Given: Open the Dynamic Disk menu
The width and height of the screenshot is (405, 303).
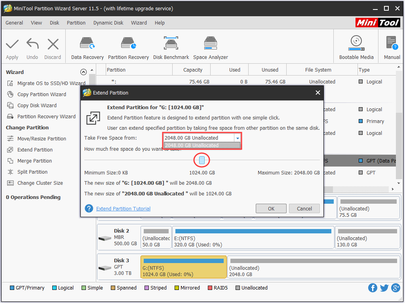Looking at the screenshot, I should [108, 23].
